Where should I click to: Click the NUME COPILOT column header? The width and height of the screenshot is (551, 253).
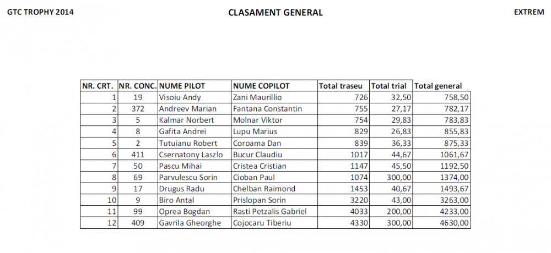261,86
